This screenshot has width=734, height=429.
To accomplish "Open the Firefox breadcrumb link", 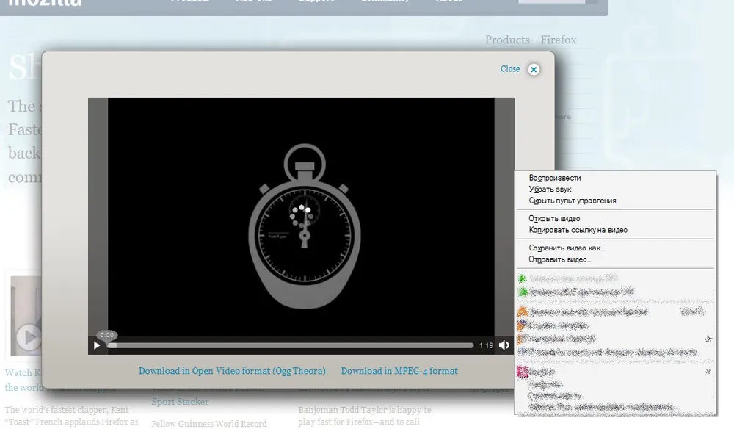I will click(x=559, y=40).
